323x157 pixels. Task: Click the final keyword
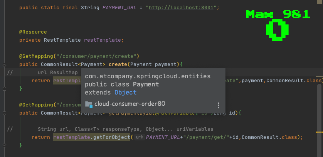click(x=70, y=8)
